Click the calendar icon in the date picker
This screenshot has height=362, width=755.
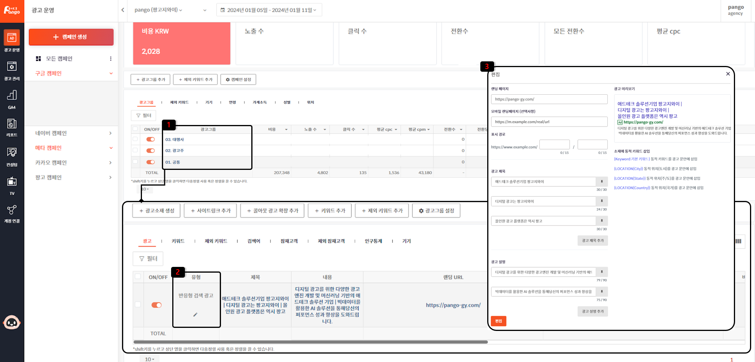coord(223,10)
